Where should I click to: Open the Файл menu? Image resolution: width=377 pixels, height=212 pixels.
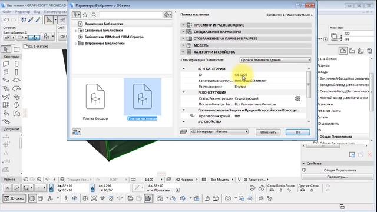point(7,12)
